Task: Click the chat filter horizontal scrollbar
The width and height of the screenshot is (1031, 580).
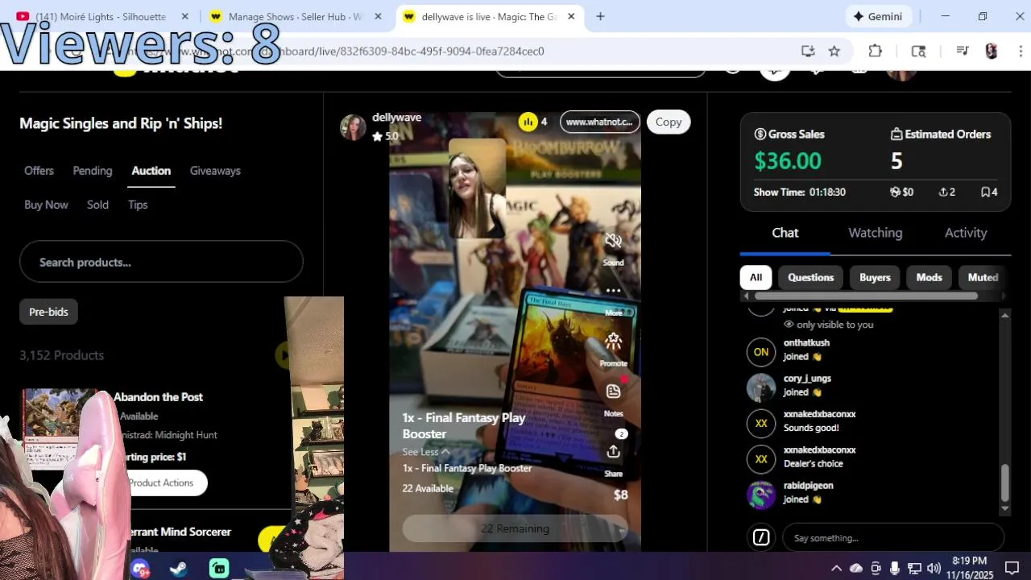Action: (866, 296)
